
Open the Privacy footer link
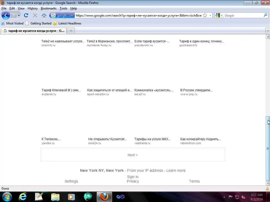click(x=133, y=181)
